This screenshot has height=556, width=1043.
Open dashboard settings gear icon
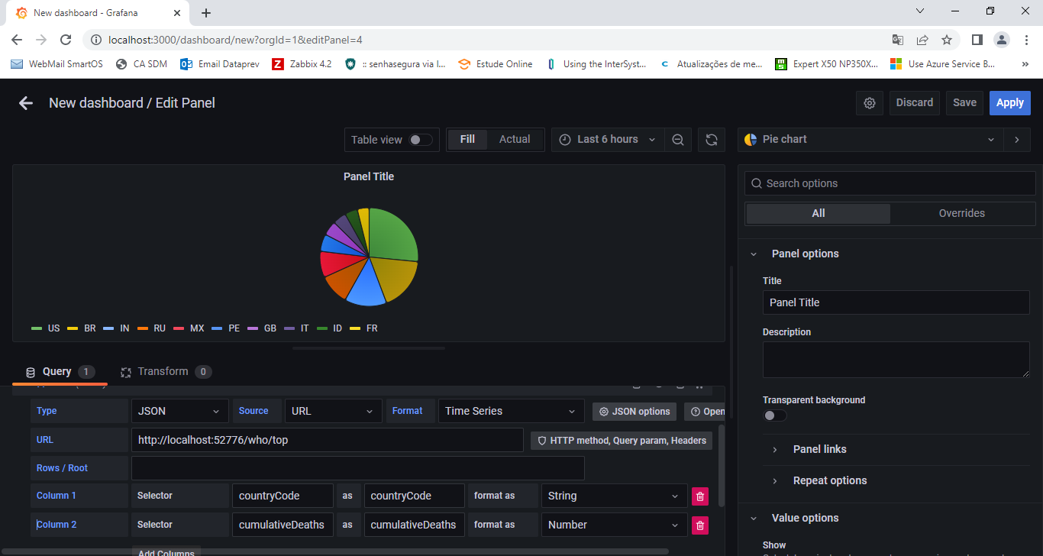(869, 103)
